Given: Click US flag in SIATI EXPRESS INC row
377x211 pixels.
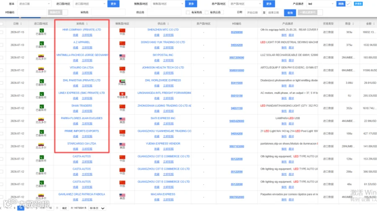Looking at the screenshot, I should pos(122,119).
